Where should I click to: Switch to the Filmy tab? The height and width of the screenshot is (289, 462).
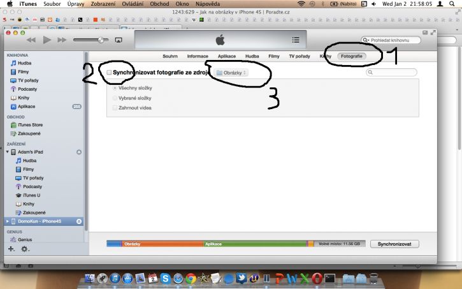[x=274, y=56]
